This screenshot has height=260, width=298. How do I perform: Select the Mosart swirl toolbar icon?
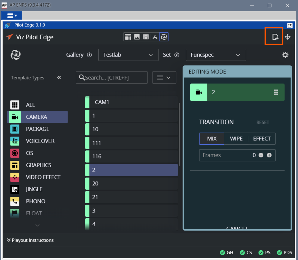click(164, 37)
